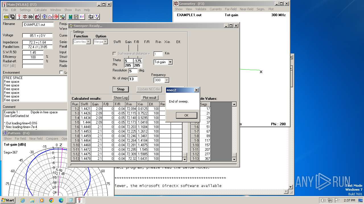Click the S.W.R.50 field showing 1.45
Screen dimensions: 364x204
coord(33,53)
